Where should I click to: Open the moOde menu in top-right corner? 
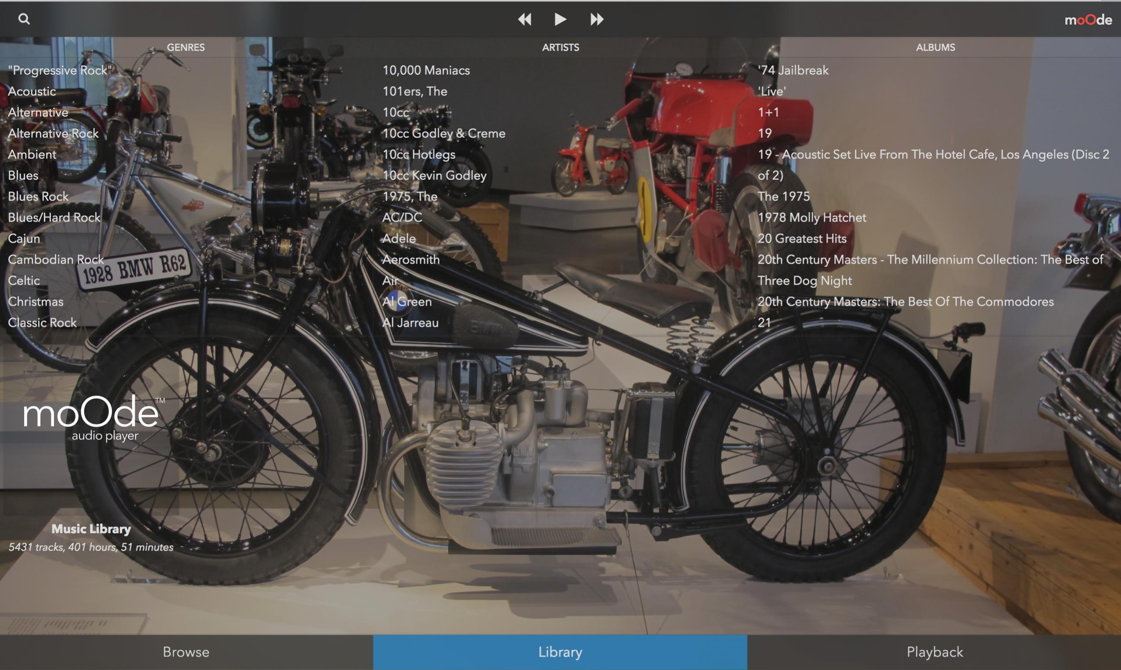point(1088,20)
